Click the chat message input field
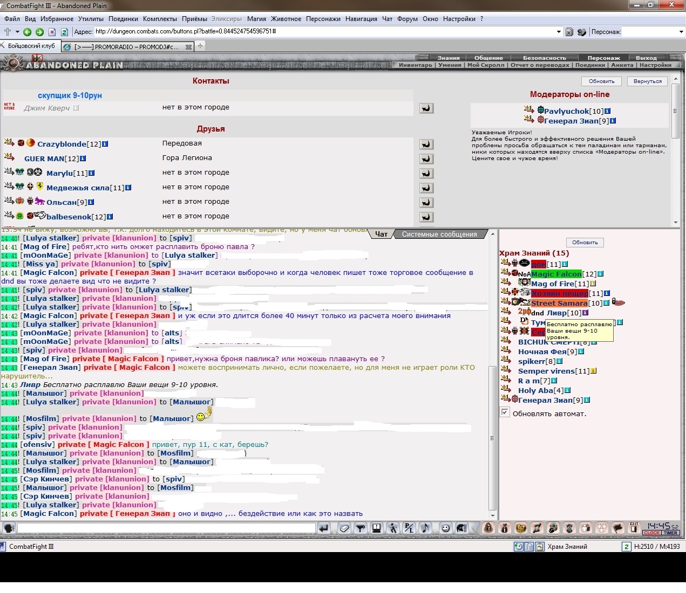 (167, 528)
